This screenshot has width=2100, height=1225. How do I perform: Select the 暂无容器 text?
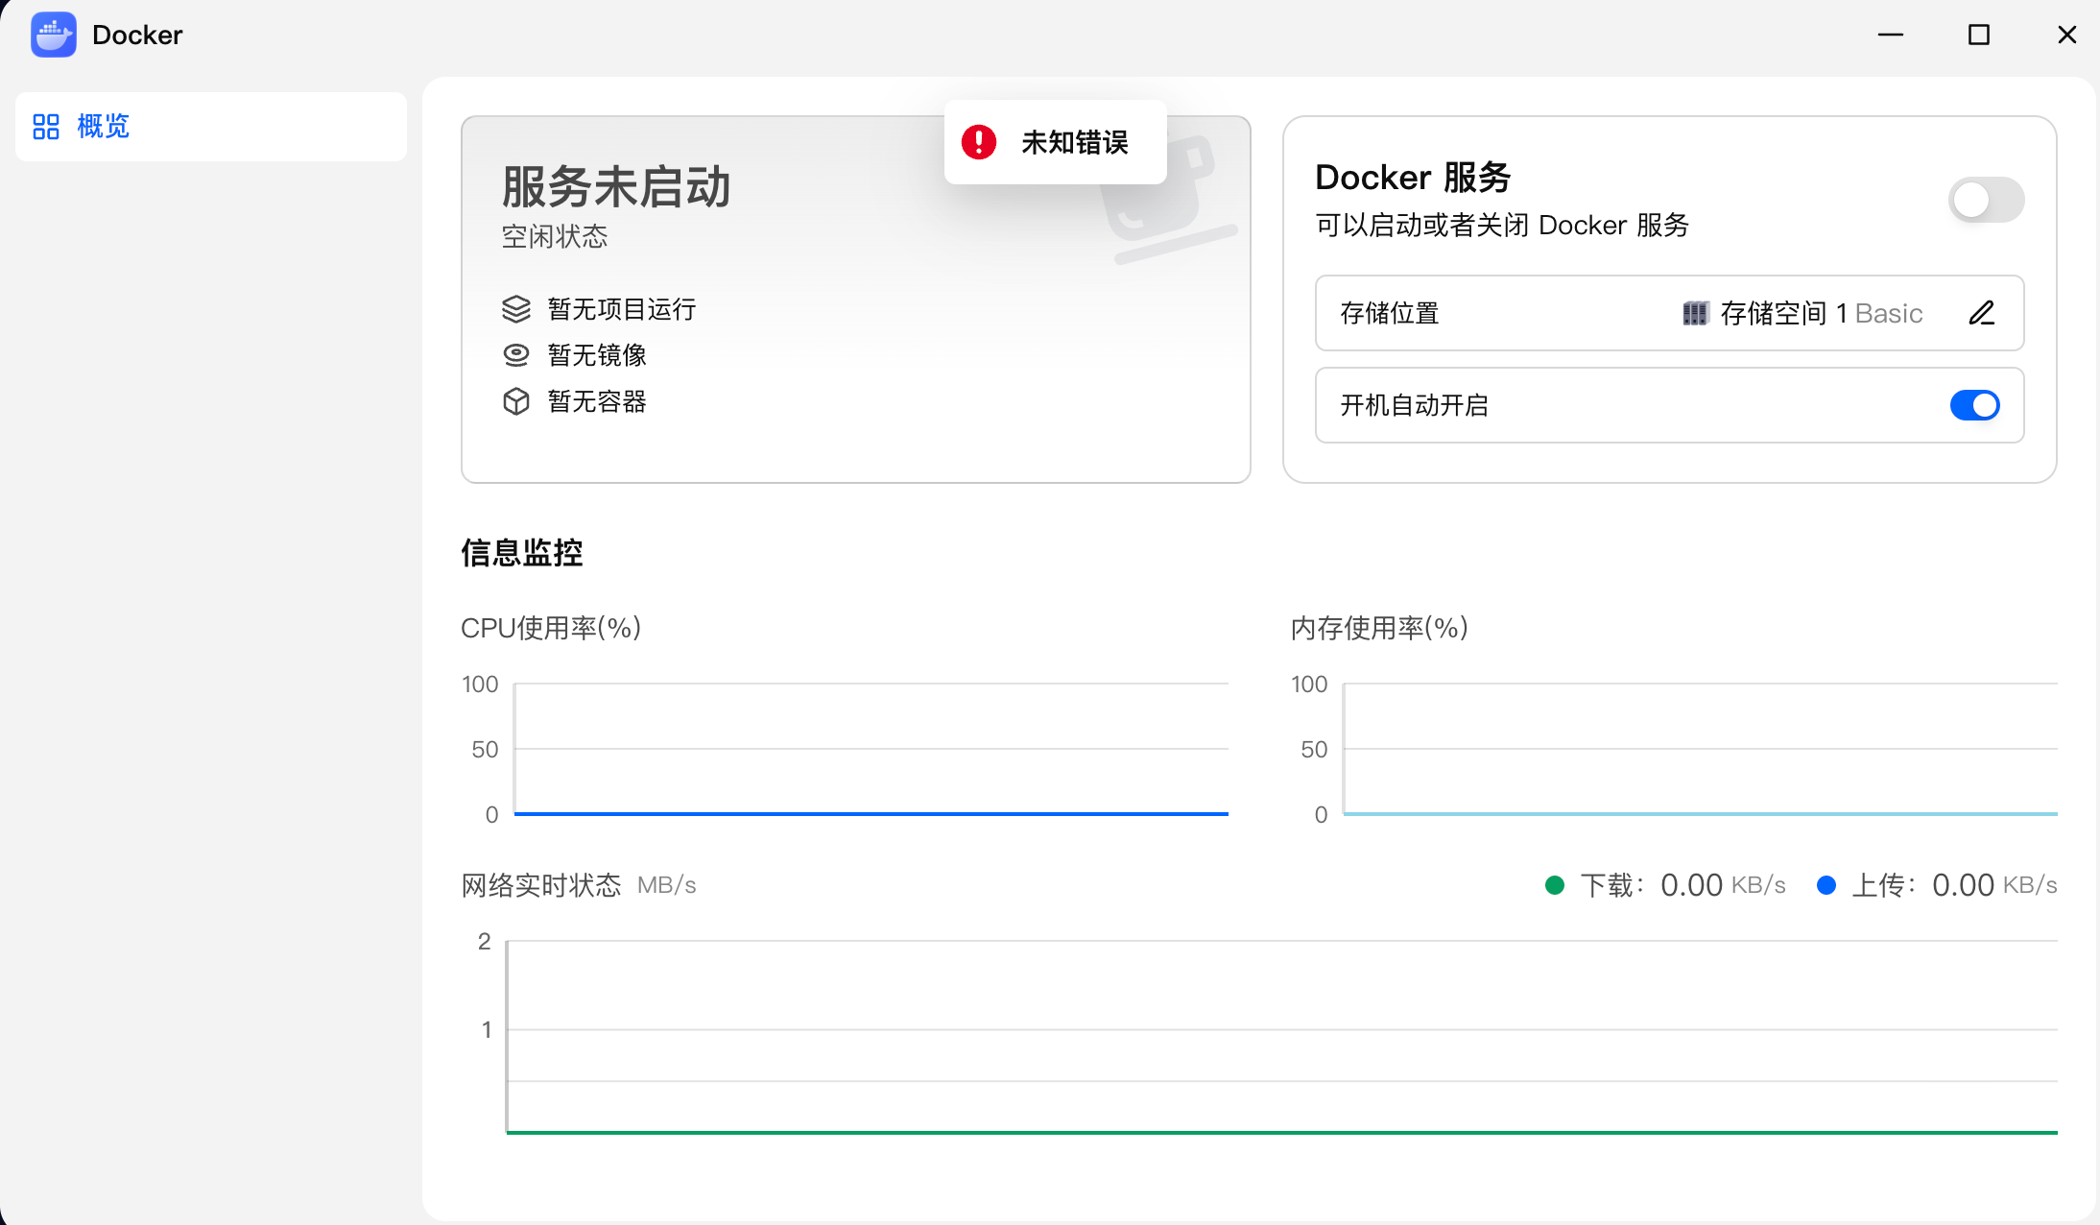point(597,401)
